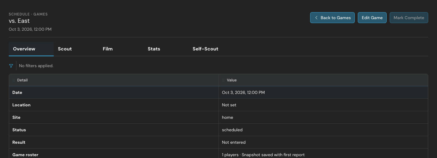Select the Location row showing Not set
The width and height of the screenshot is (437, 158).
pos(218,105)
